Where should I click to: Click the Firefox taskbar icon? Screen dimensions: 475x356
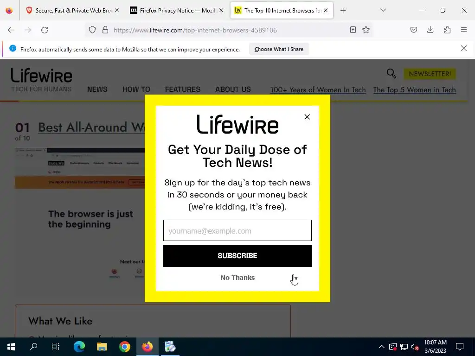[x=148, y=347]
